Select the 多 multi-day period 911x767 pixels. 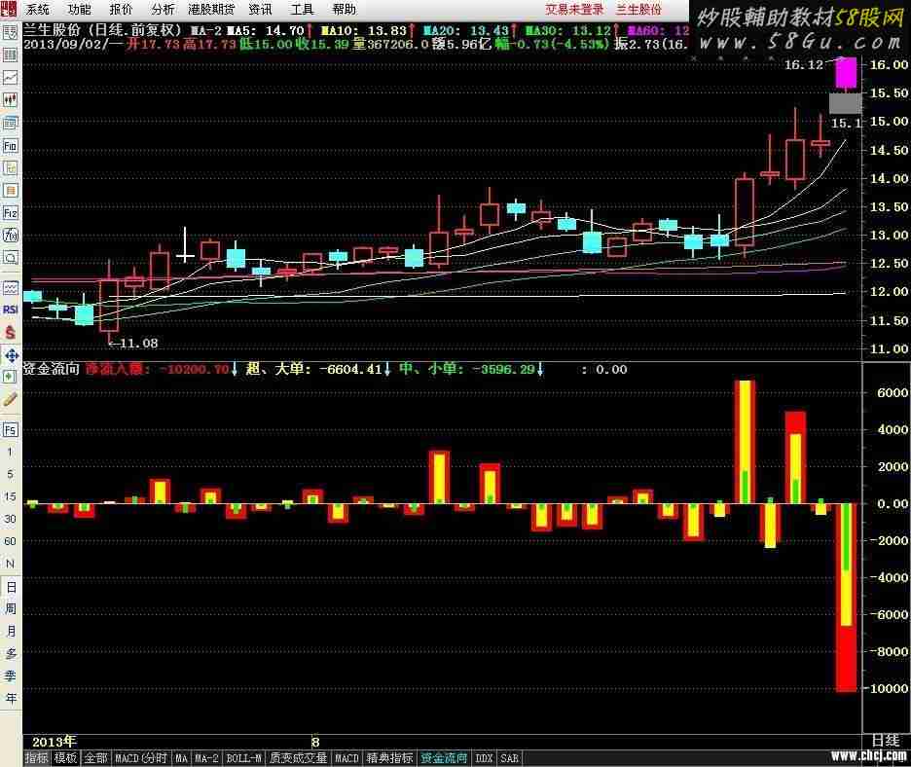point(11,654)
